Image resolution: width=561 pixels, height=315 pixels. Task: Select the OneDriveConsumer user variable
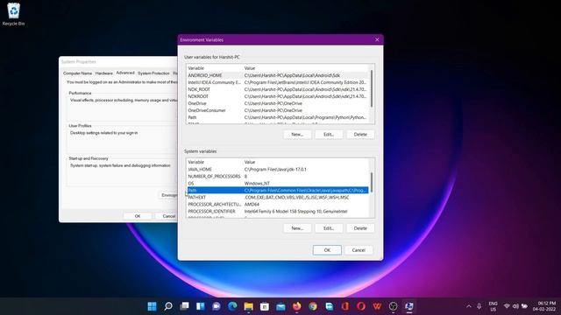click(278, 110)
